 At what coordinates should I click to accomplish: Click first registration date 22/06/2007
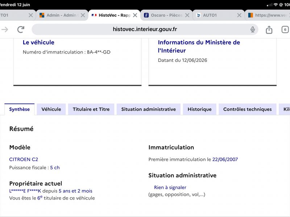coord(225,159)
